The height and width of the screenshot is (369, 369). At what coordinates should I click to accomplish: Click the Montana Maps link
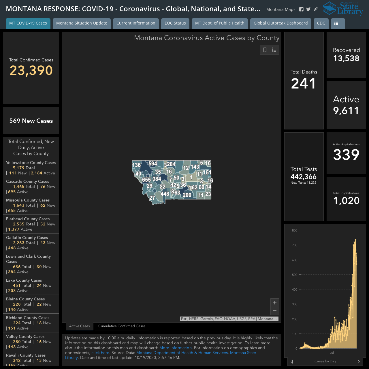click(281, 10)
